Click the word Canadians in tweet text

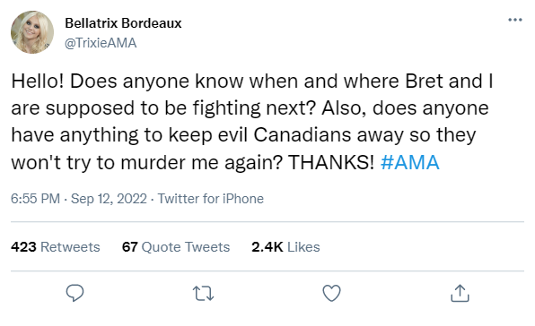pyautogui.click(x=303, y=135)
